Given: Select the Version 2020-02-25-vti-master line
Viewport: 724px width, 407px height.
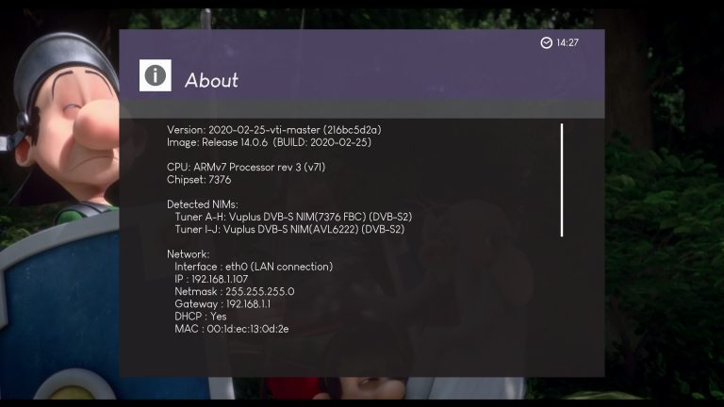Looking at the screenshot, I should pyautogui.click(x=274, y=130).
